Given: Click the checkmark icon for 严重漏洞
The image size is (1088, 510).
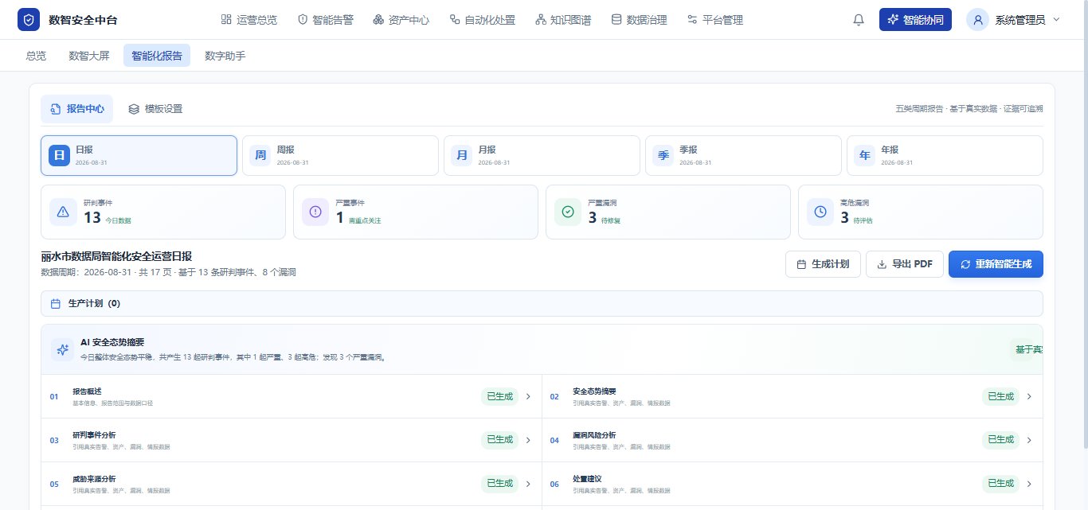Looking at the screenshot, I should point(568,212).
